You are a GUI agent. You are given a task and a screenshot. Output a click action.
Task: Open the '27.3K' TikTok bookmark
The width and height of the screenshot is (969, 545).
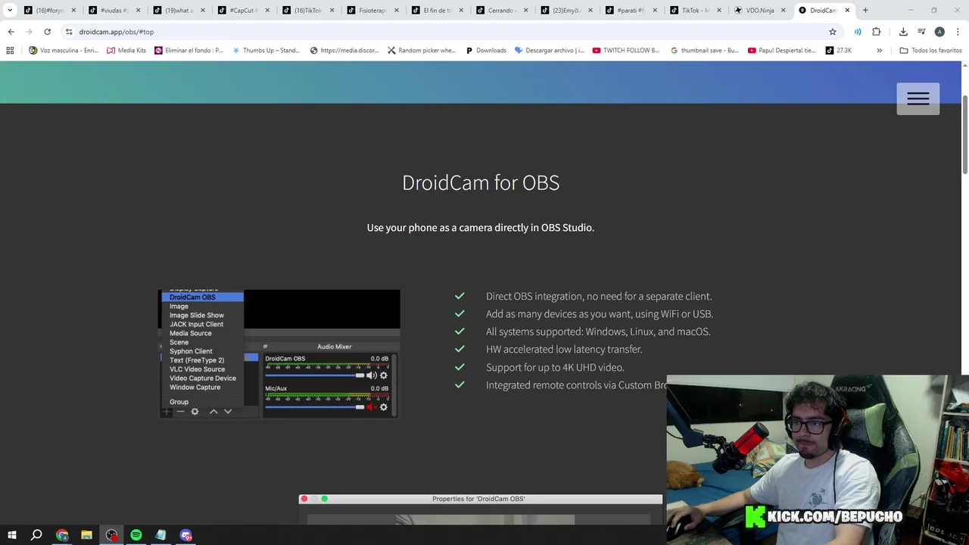(839, 50)
